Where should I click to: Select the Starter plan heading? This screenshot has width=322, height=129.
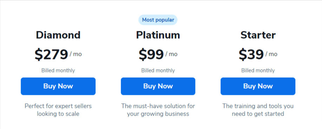coord(258,35)
